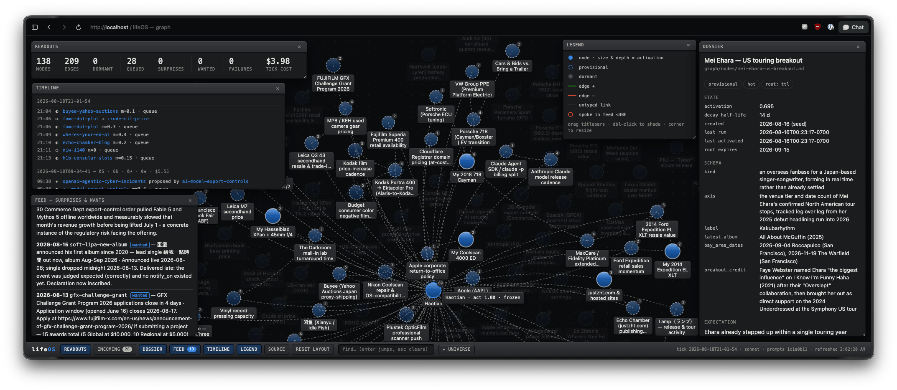Open the echo-chamber-blog timeline link

click(86, 143)
